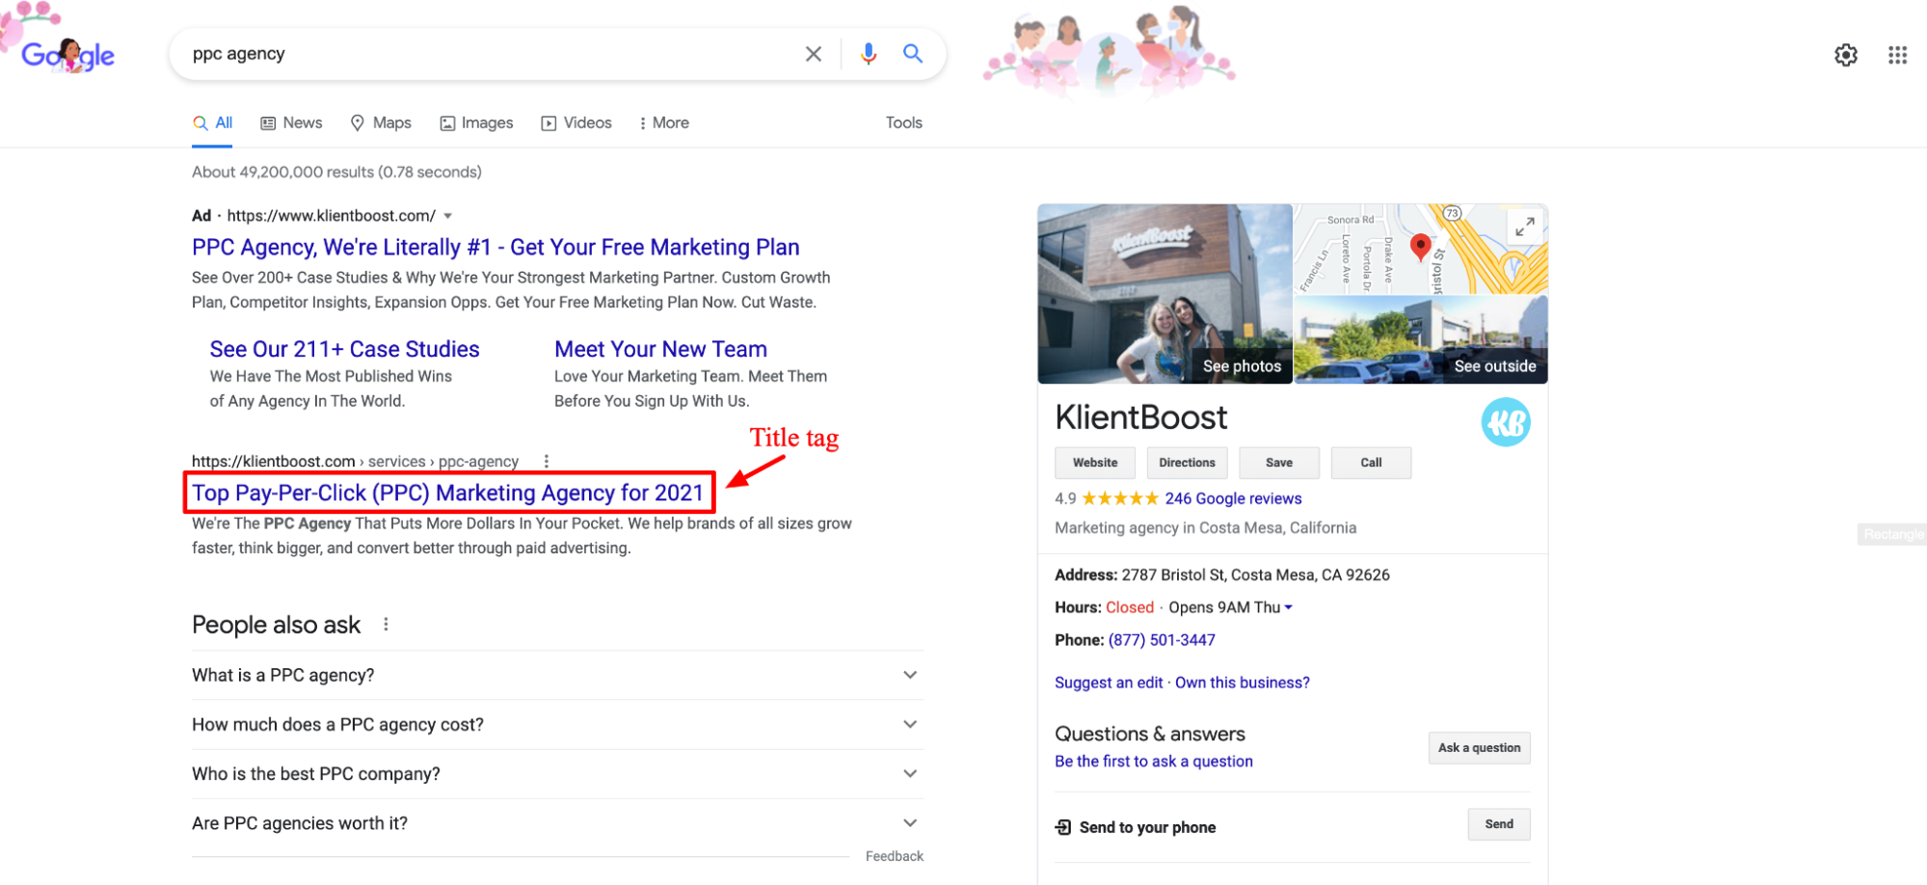Click the map thumbnail showing Sonora Rd
This screenshot has width=1927, height=885.
pyautogui.click(x=1421, y=249)
